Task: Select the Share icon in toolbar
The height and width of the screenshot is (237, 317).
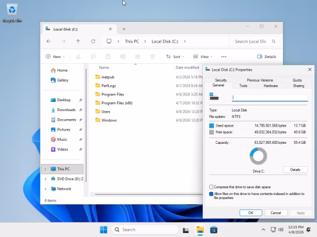Action: point(138,57)
